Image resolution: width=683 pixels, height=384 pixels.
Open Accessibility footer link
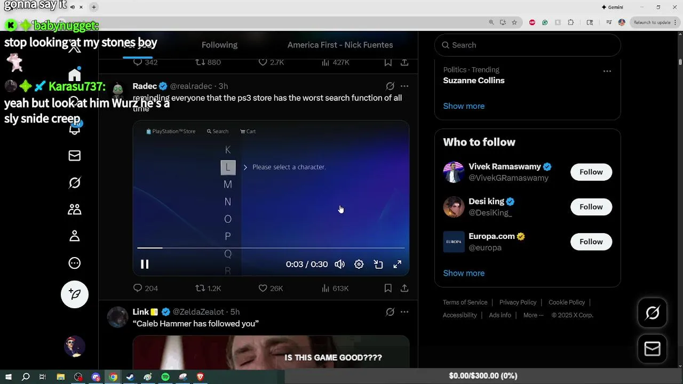[459, 315]
